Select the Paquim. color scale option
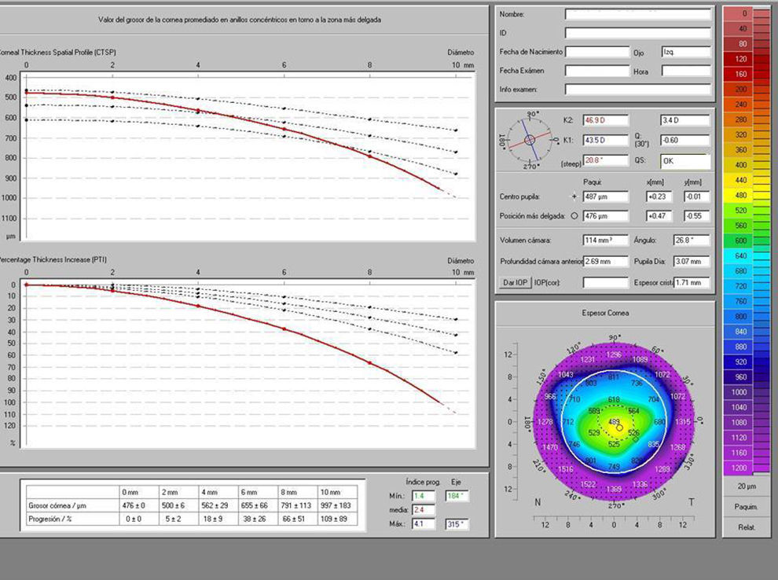Viewport: 778px width, 580px height. point(746,508)
